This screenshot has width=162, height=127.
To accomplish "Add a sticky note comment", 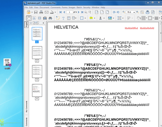I will [x=58, y=18].
